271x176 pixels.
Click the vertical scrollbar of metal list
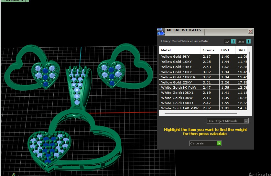tap(250, 62)
